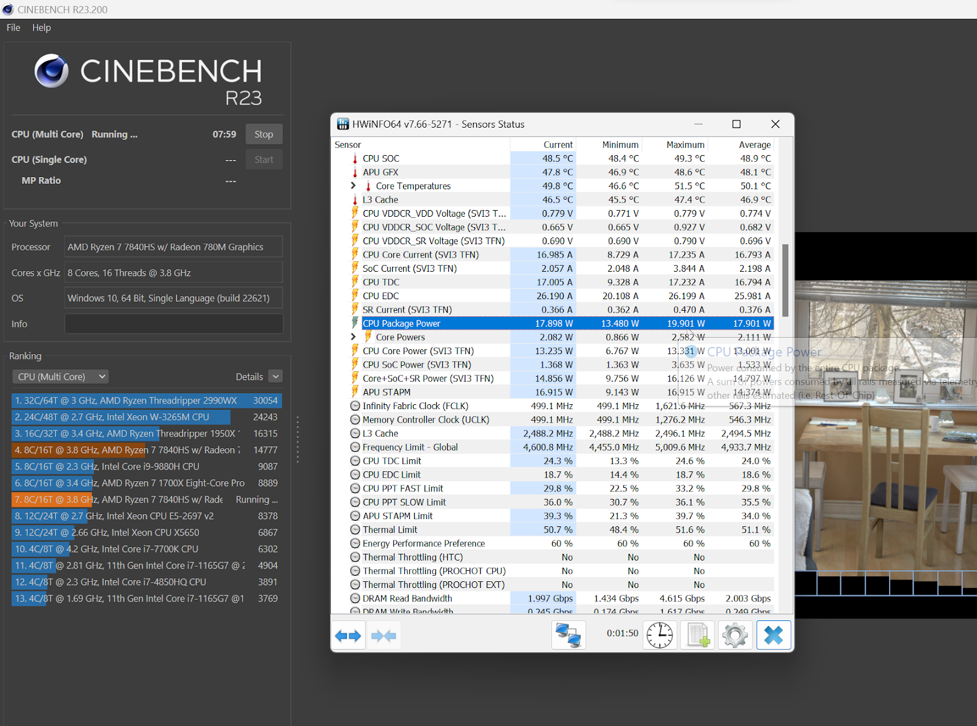Click the Cores x GHz field
Viewport: 977px width, 726px height.
coord(174,272)
